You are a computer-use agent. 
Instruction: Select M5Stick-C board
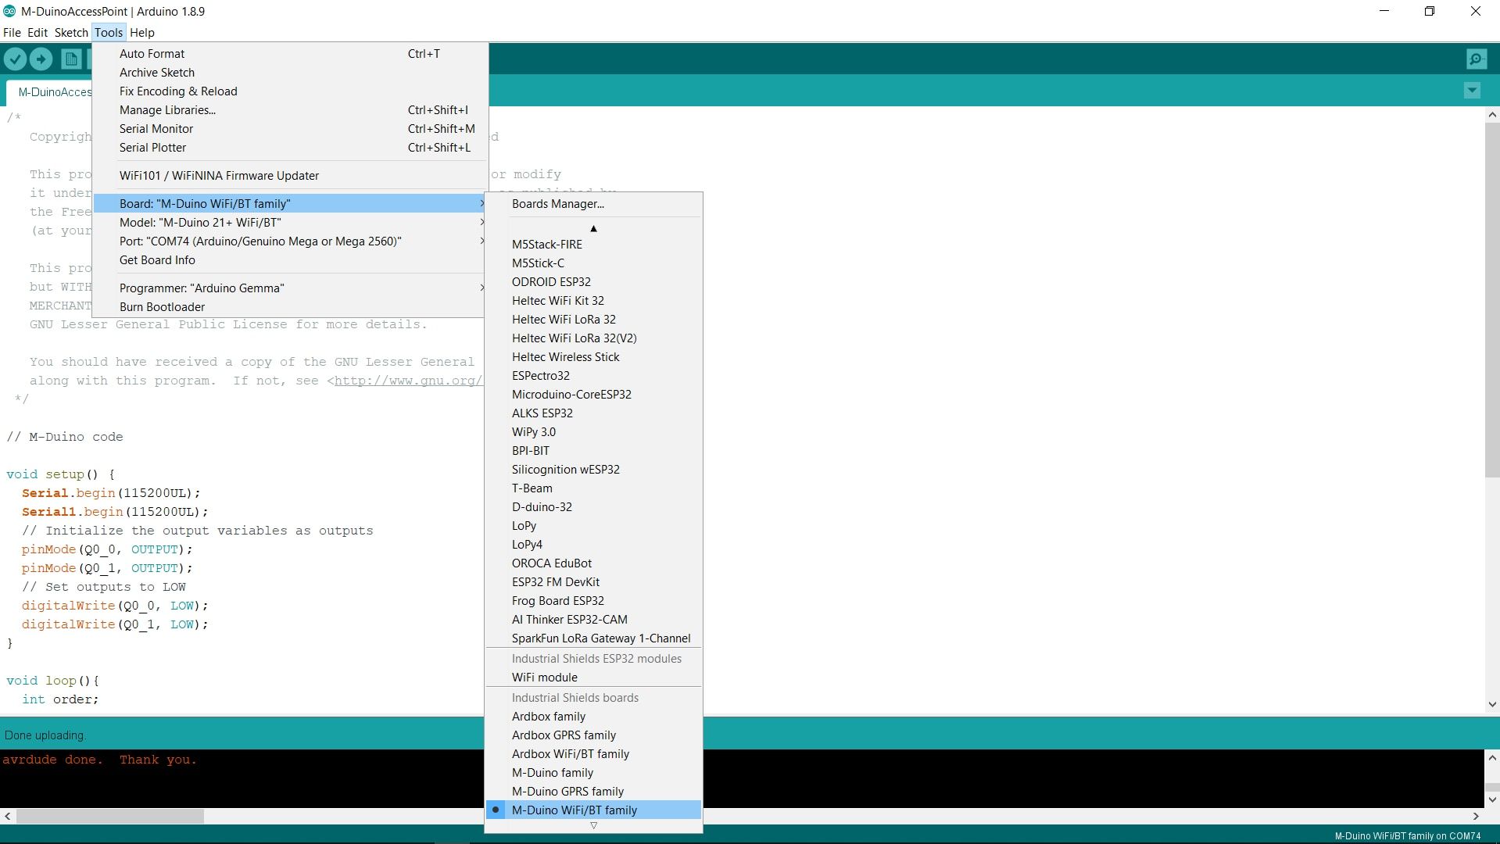593,263
